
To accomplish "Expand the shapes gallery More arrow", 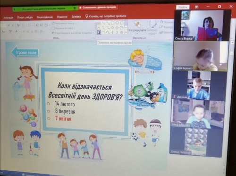I will coord(126,33).
